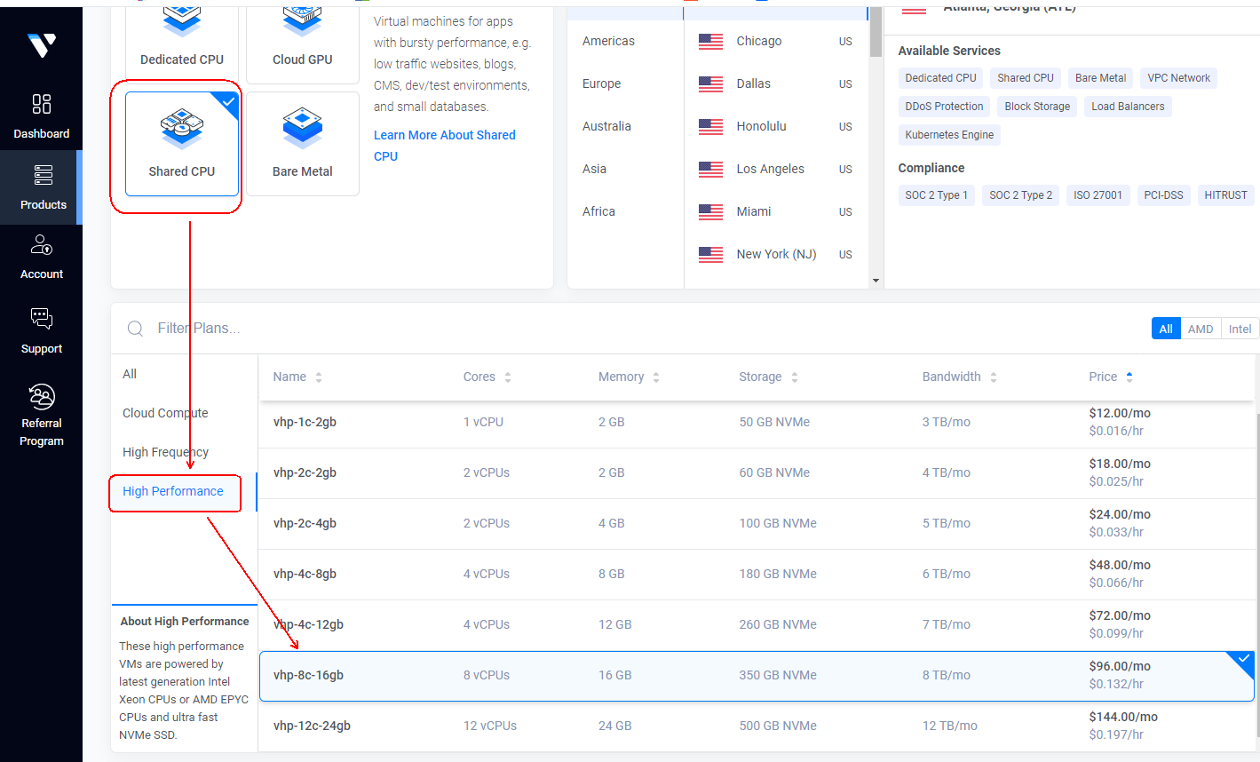1260x762 pixels.
Task: Click the US flag next to Miami
Action: click(710, 211)
